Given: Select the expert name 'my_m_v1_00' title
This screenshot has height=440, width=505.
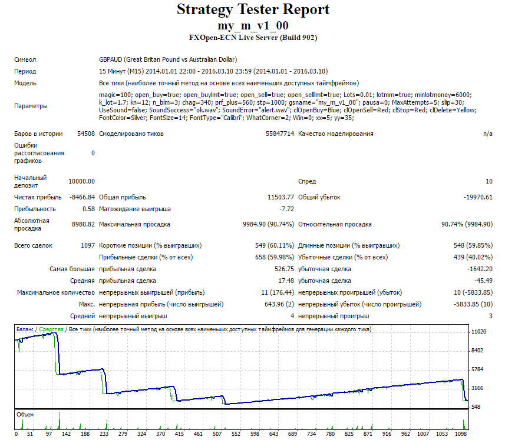Looking at the screenshot, I should coord(253,25).
